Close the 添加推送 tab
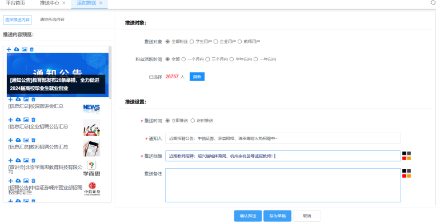The width and height of the screenshot is (436, 223). [x=101, y=3]
